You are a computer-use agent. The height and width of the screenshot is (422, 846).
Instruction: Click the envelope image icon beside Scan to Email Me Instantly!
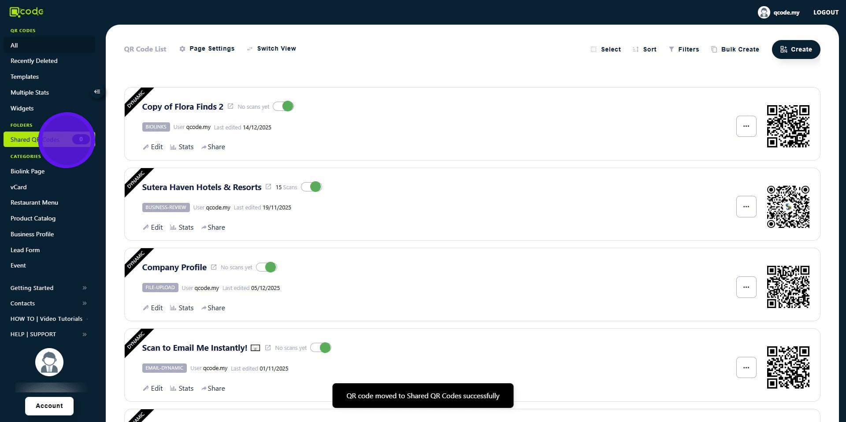[x=255, y=348]
